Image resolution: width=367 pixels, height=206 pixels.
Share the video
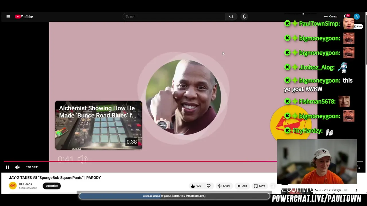pyautogui.click(x=224, y=186)
